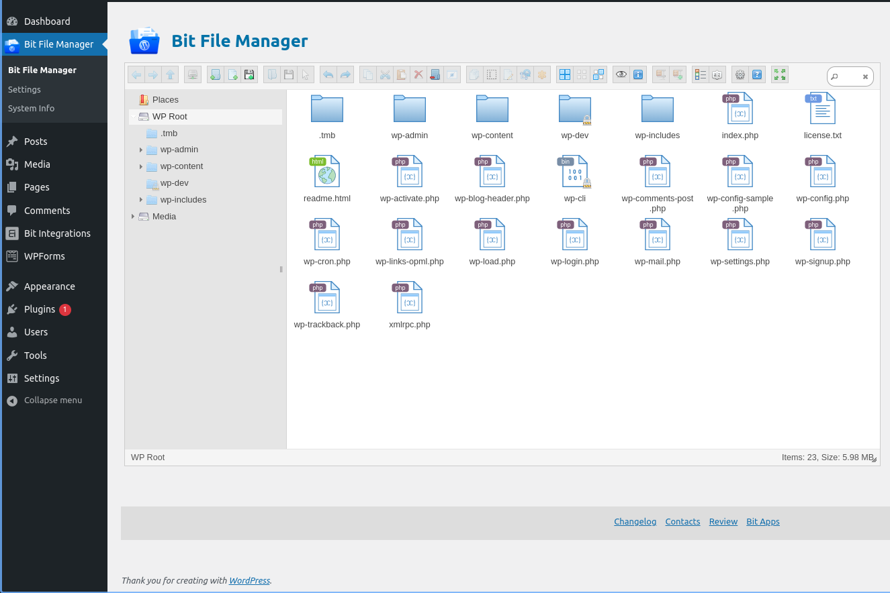Open Settings submenu under Bit File Manager
The width and height of the screenshot is (890, 593).
tap(24, 89)
